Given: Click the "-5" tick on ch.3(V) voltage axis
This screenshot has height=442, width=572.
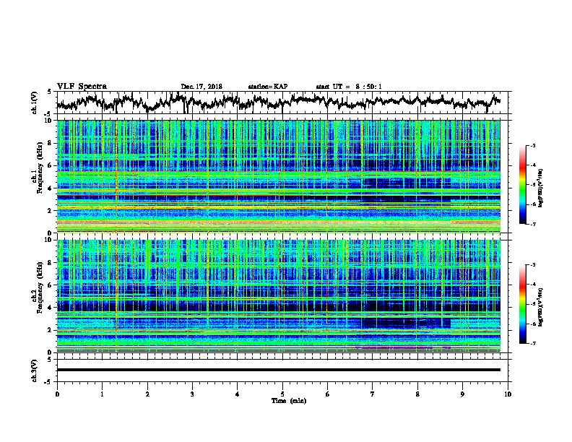Looking at the screenshot, I should (48, 382).
